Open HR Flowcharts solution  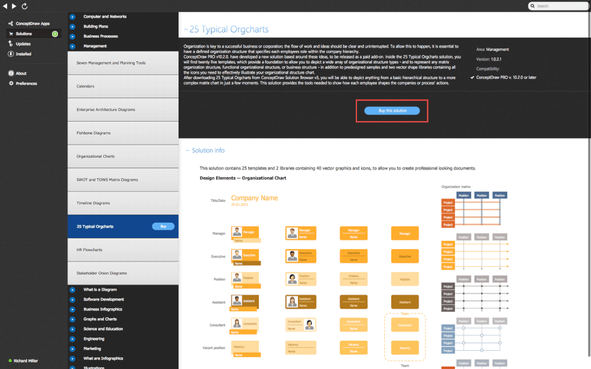click(x=123, y=250)
